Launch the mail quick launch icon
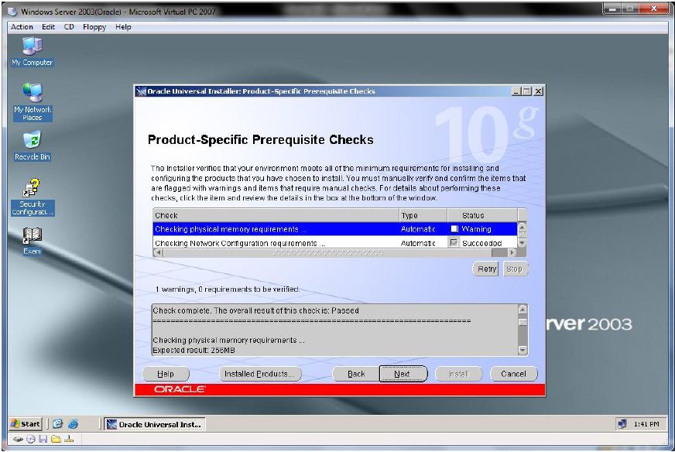 pos(58,424)
